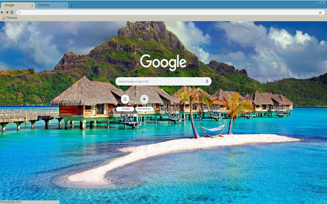
Task: Switch to the Google tab
Action: pos(17,6)
